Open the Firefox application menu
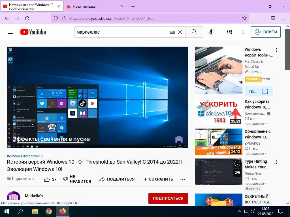Viewport: 290px width, 217px height. (x=283, y=18)
